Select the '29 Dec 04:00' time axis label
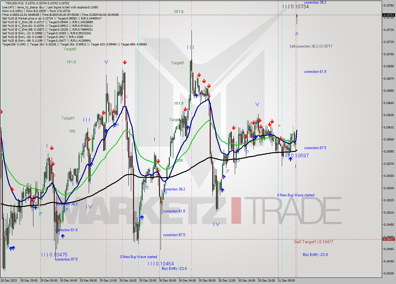The image size is (396, 284). point(68,281)
